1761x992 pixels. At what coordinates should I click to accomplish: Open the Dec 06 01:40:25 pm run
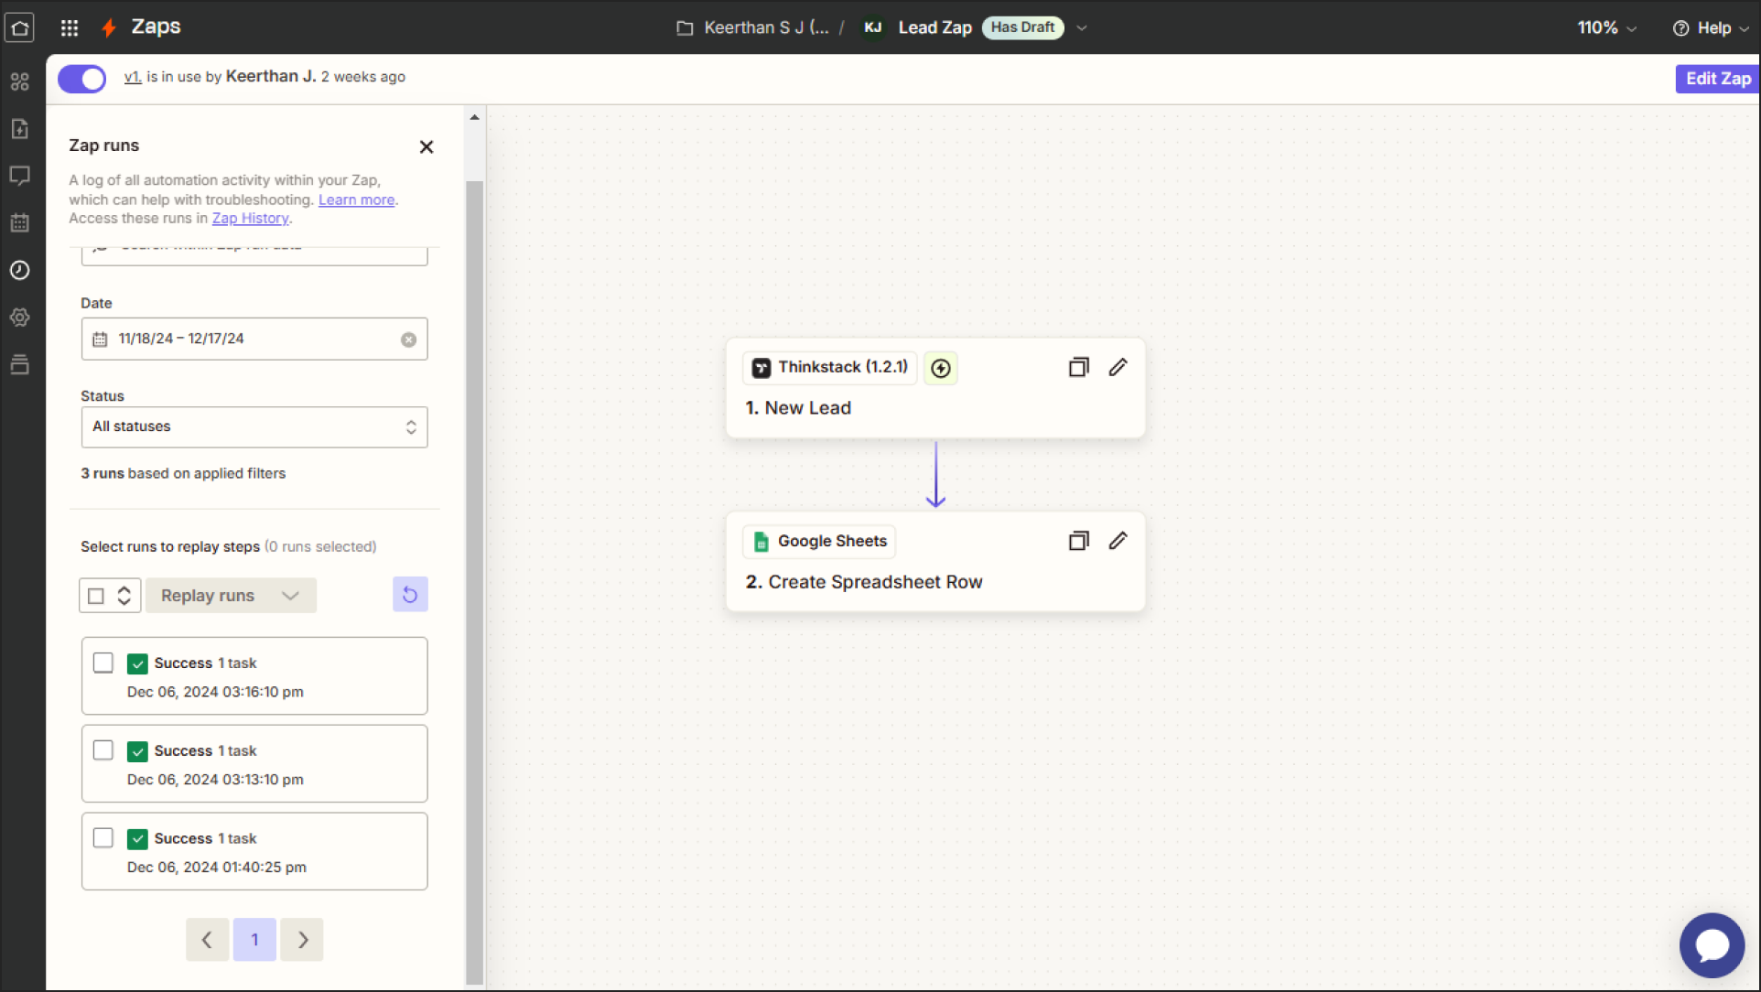click(254, 851)
